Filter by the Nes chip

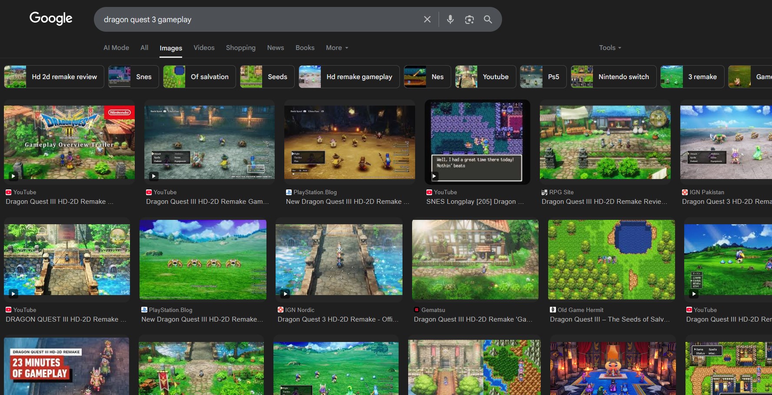(x=427, y=77)
